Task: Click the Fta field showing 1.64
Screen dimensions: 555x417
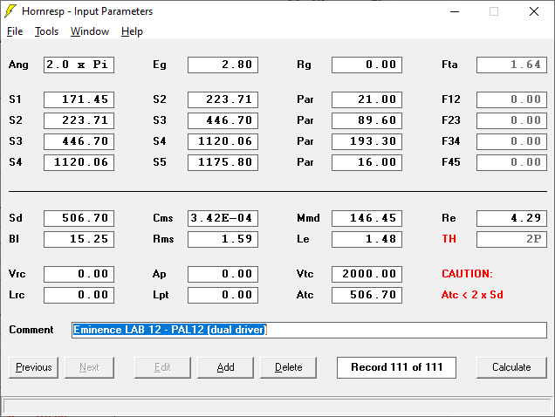Action: click(511, 65)
